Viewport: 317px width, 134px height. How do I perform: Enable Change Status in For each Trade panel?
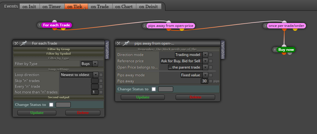(x=51, y=105)
